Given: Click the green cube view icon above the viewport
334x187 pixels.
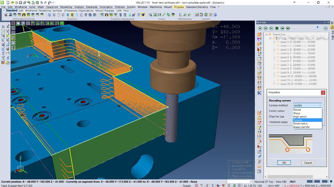Looking at the screenshot, I should (x=62, y=23).
